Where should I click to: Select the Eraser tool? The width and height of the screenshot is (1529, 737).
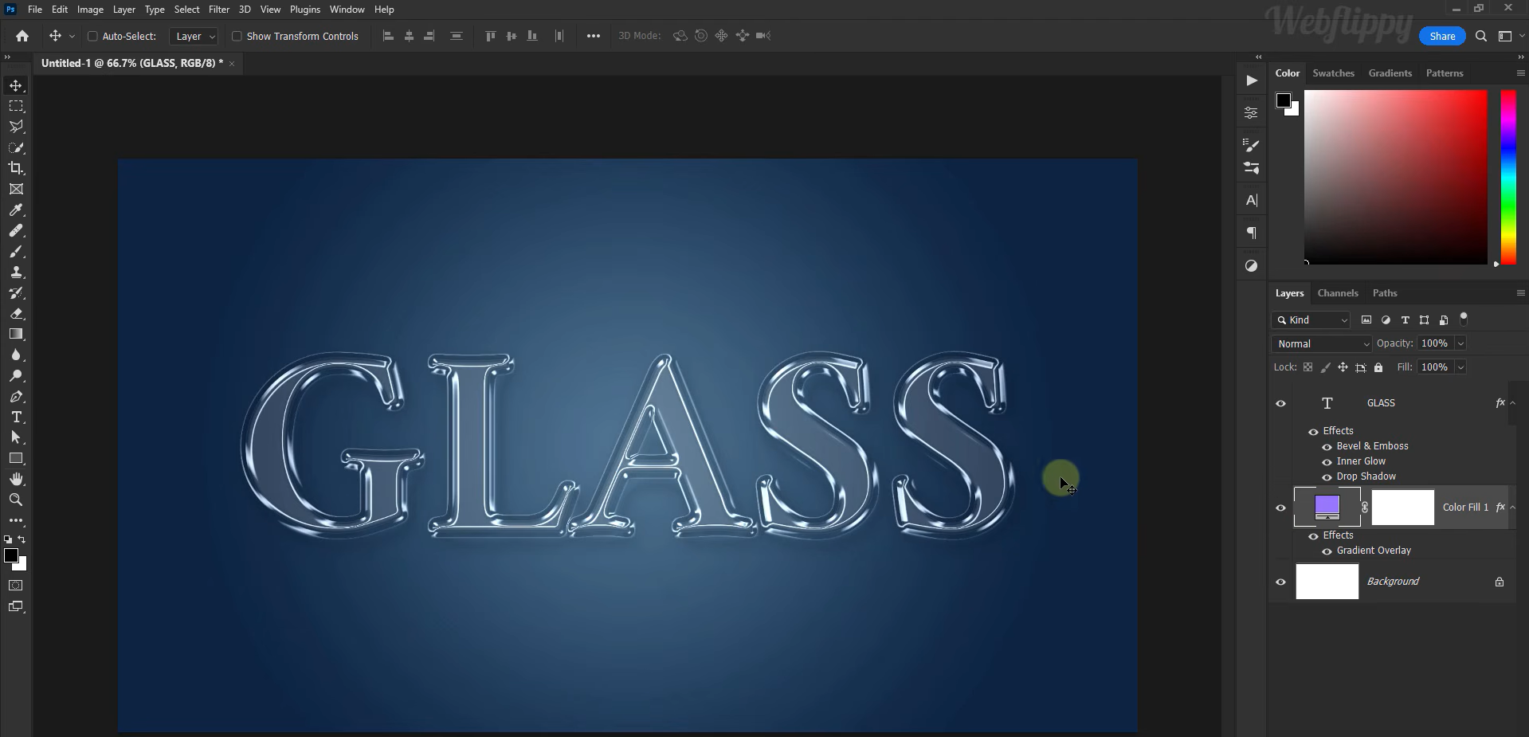point(16,314)
